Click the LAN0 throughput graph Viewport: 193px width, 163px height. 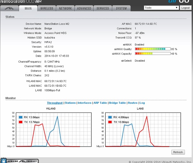143,130
